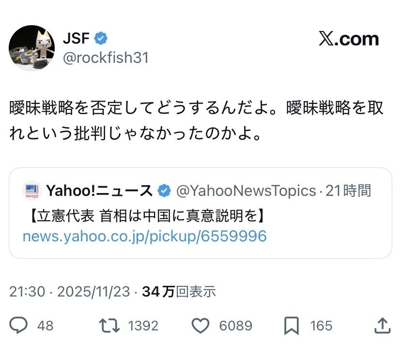Screen dimensions: 401x356
Task: Click the Yahoo!ニュース account name
Action: (x=99, y=191)
